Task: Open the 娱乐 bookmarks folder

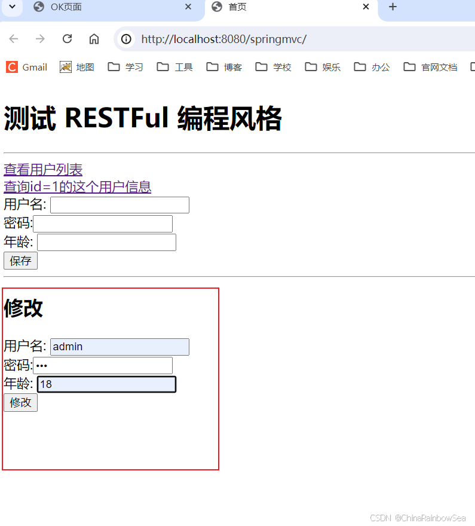Action: coord(323,67)
